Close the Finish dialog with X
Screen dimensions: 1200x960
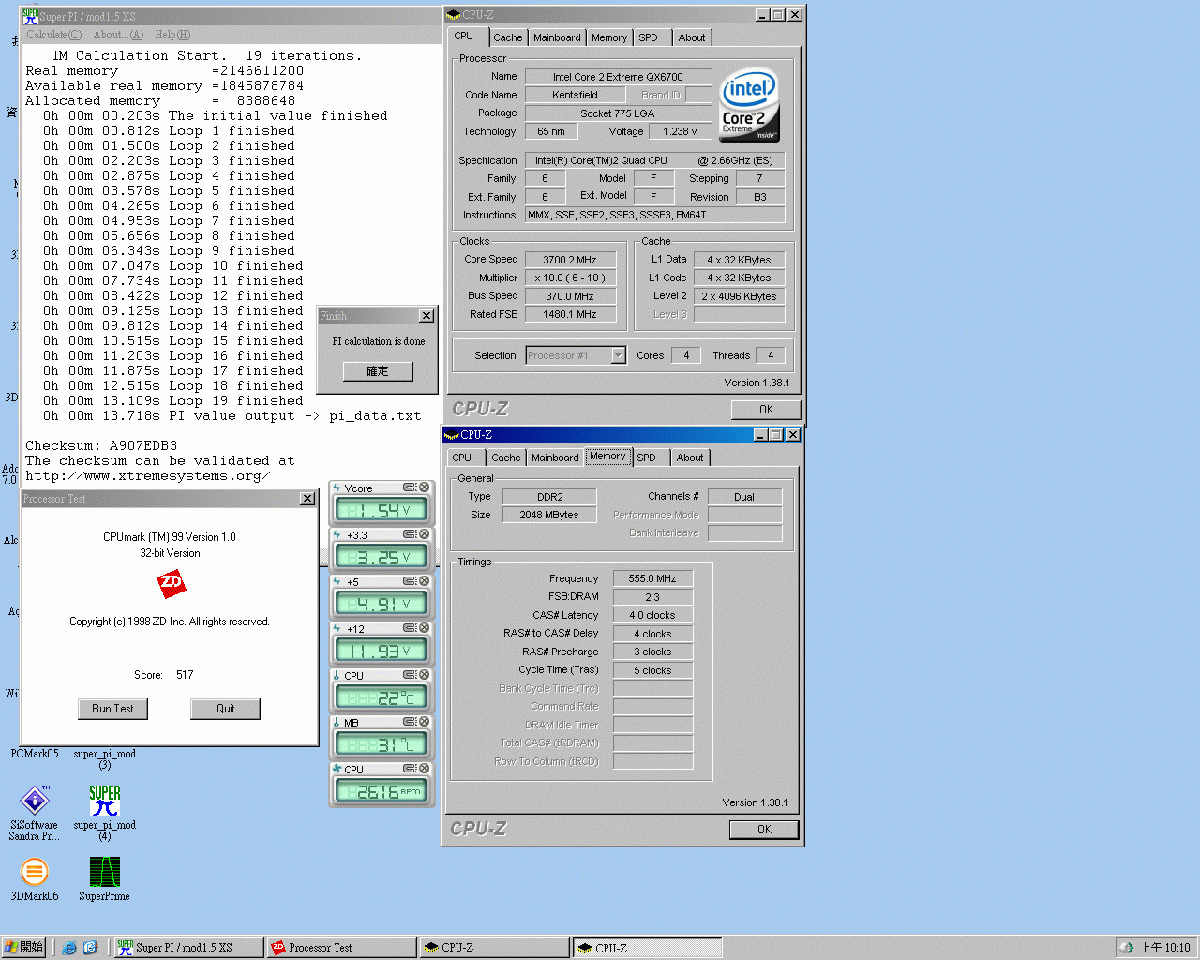(426, 316)
